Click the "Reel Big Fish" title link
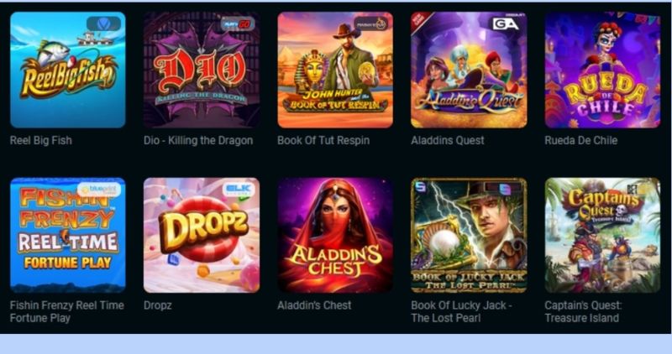The height and width of the screenshot is (354, 672). (41, 140)
